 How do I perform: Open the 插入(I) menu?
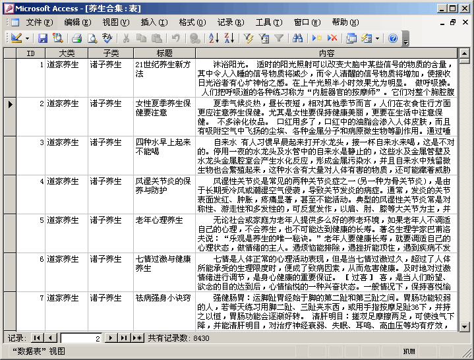pos(154,22)
